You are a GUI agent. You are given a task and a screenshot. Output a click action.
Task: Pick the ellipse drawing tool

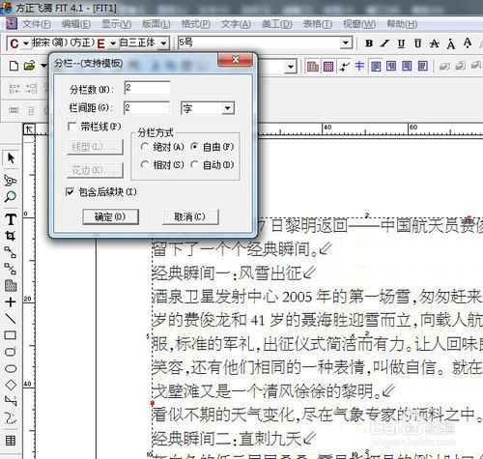(x=11, y=368)
